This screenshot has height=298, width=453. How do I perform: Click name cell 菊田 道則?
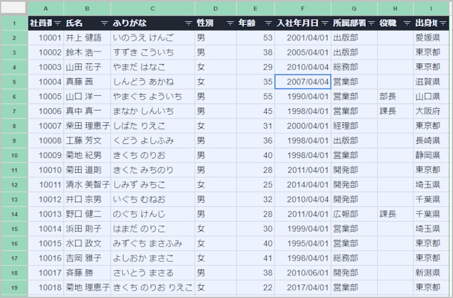[87, 170]
